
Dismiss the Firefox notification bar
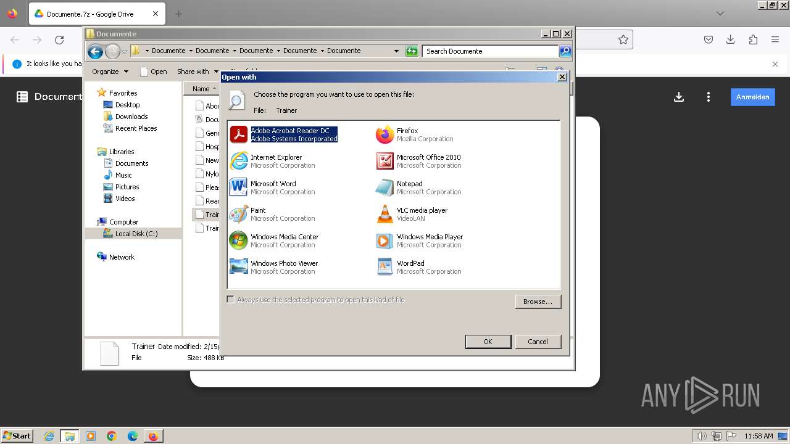(x=775, y=64)
